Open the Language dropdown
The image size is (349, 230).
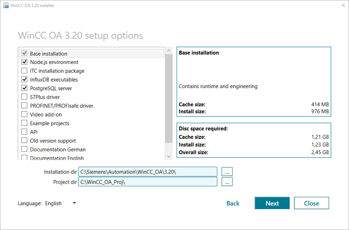pyautogui.click(x=61, y=203)
